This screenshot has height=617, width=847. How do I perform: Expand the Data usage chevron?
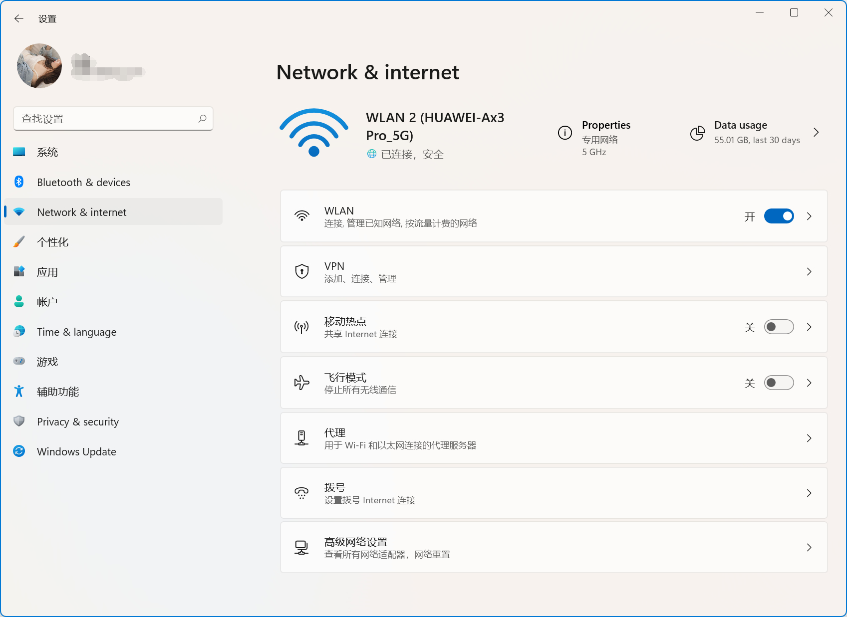[816, 132]
